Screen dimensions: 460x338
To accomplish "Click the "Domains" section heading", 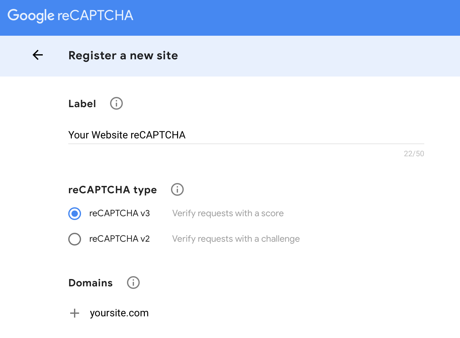I will point(91,283).
